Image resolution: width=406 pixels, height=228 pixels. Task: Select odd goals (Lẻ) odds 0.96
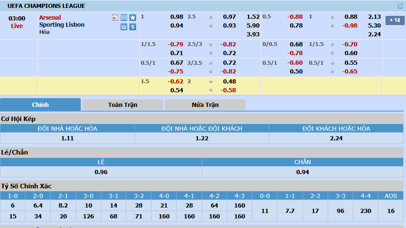click(x=101, y=172)
